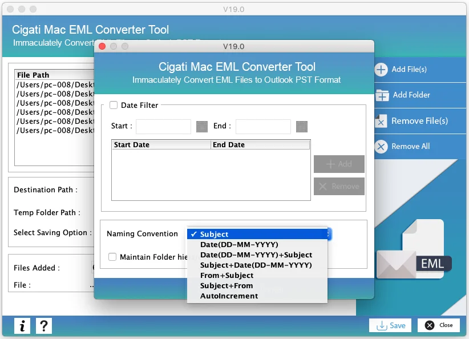Click the Add Folder label
469x339 pixels.
[411, 95]
